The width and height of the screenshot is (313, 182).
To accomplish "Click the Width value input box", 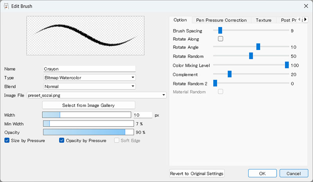I will 142,115.
